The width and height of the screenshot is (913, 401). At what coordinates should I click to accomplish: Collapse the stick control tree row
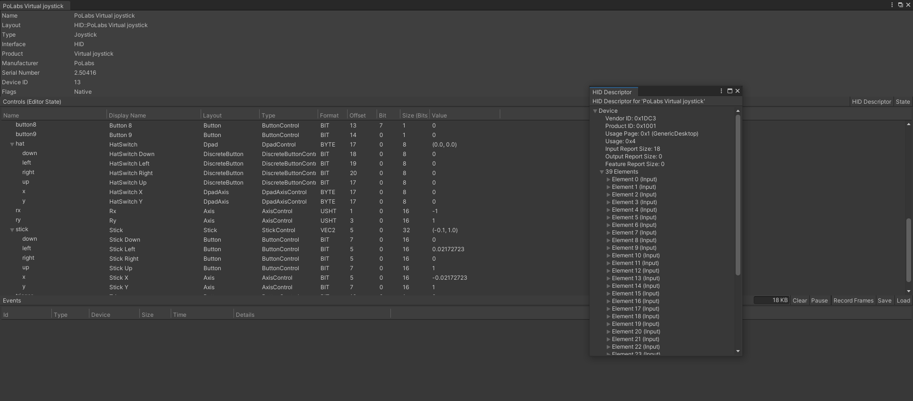point(12,230)
